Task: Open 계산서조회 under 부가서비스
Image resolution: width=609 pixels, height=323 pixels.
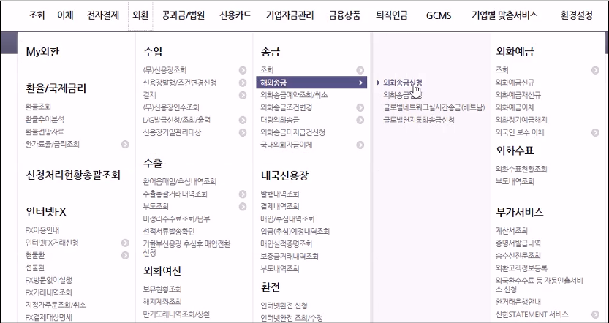Action: [x=512, y=231]
